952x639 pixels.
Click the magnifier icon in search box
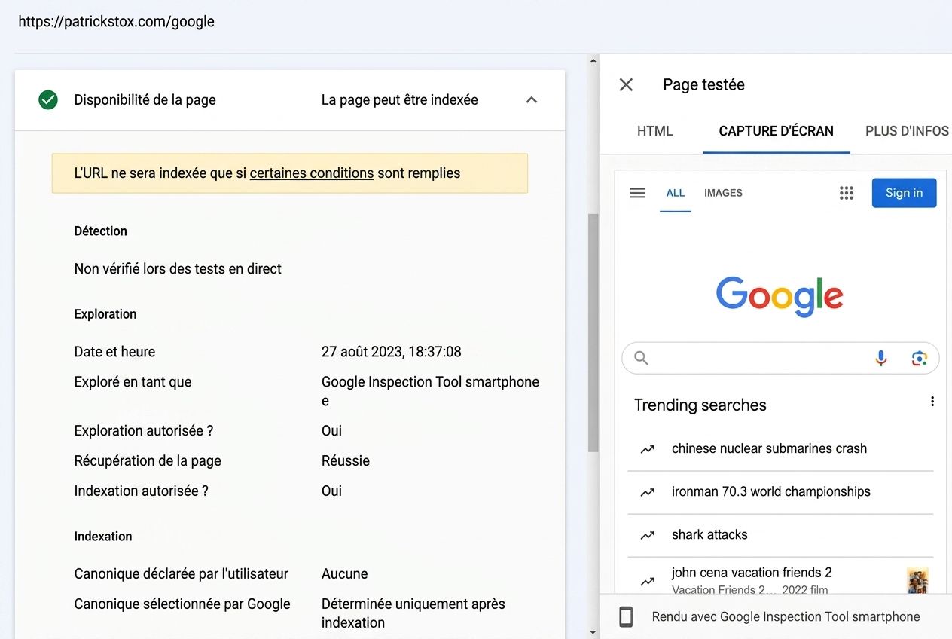(x=641, y=358)
